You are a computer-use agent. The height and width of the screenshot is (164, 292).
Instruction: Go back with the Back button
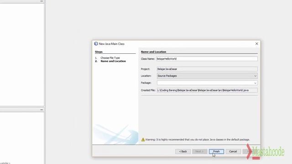point(183,151)
